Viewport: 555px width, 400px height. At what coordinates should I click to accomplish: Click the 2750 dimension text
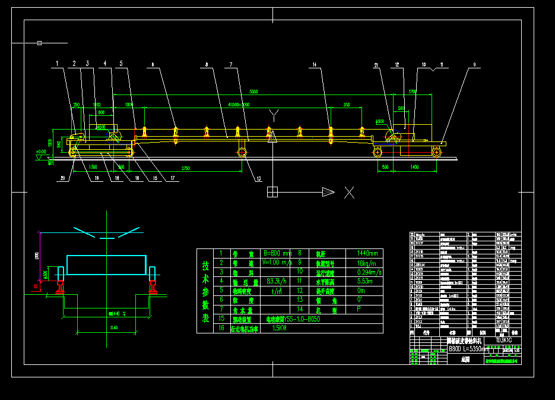(186, 168)
